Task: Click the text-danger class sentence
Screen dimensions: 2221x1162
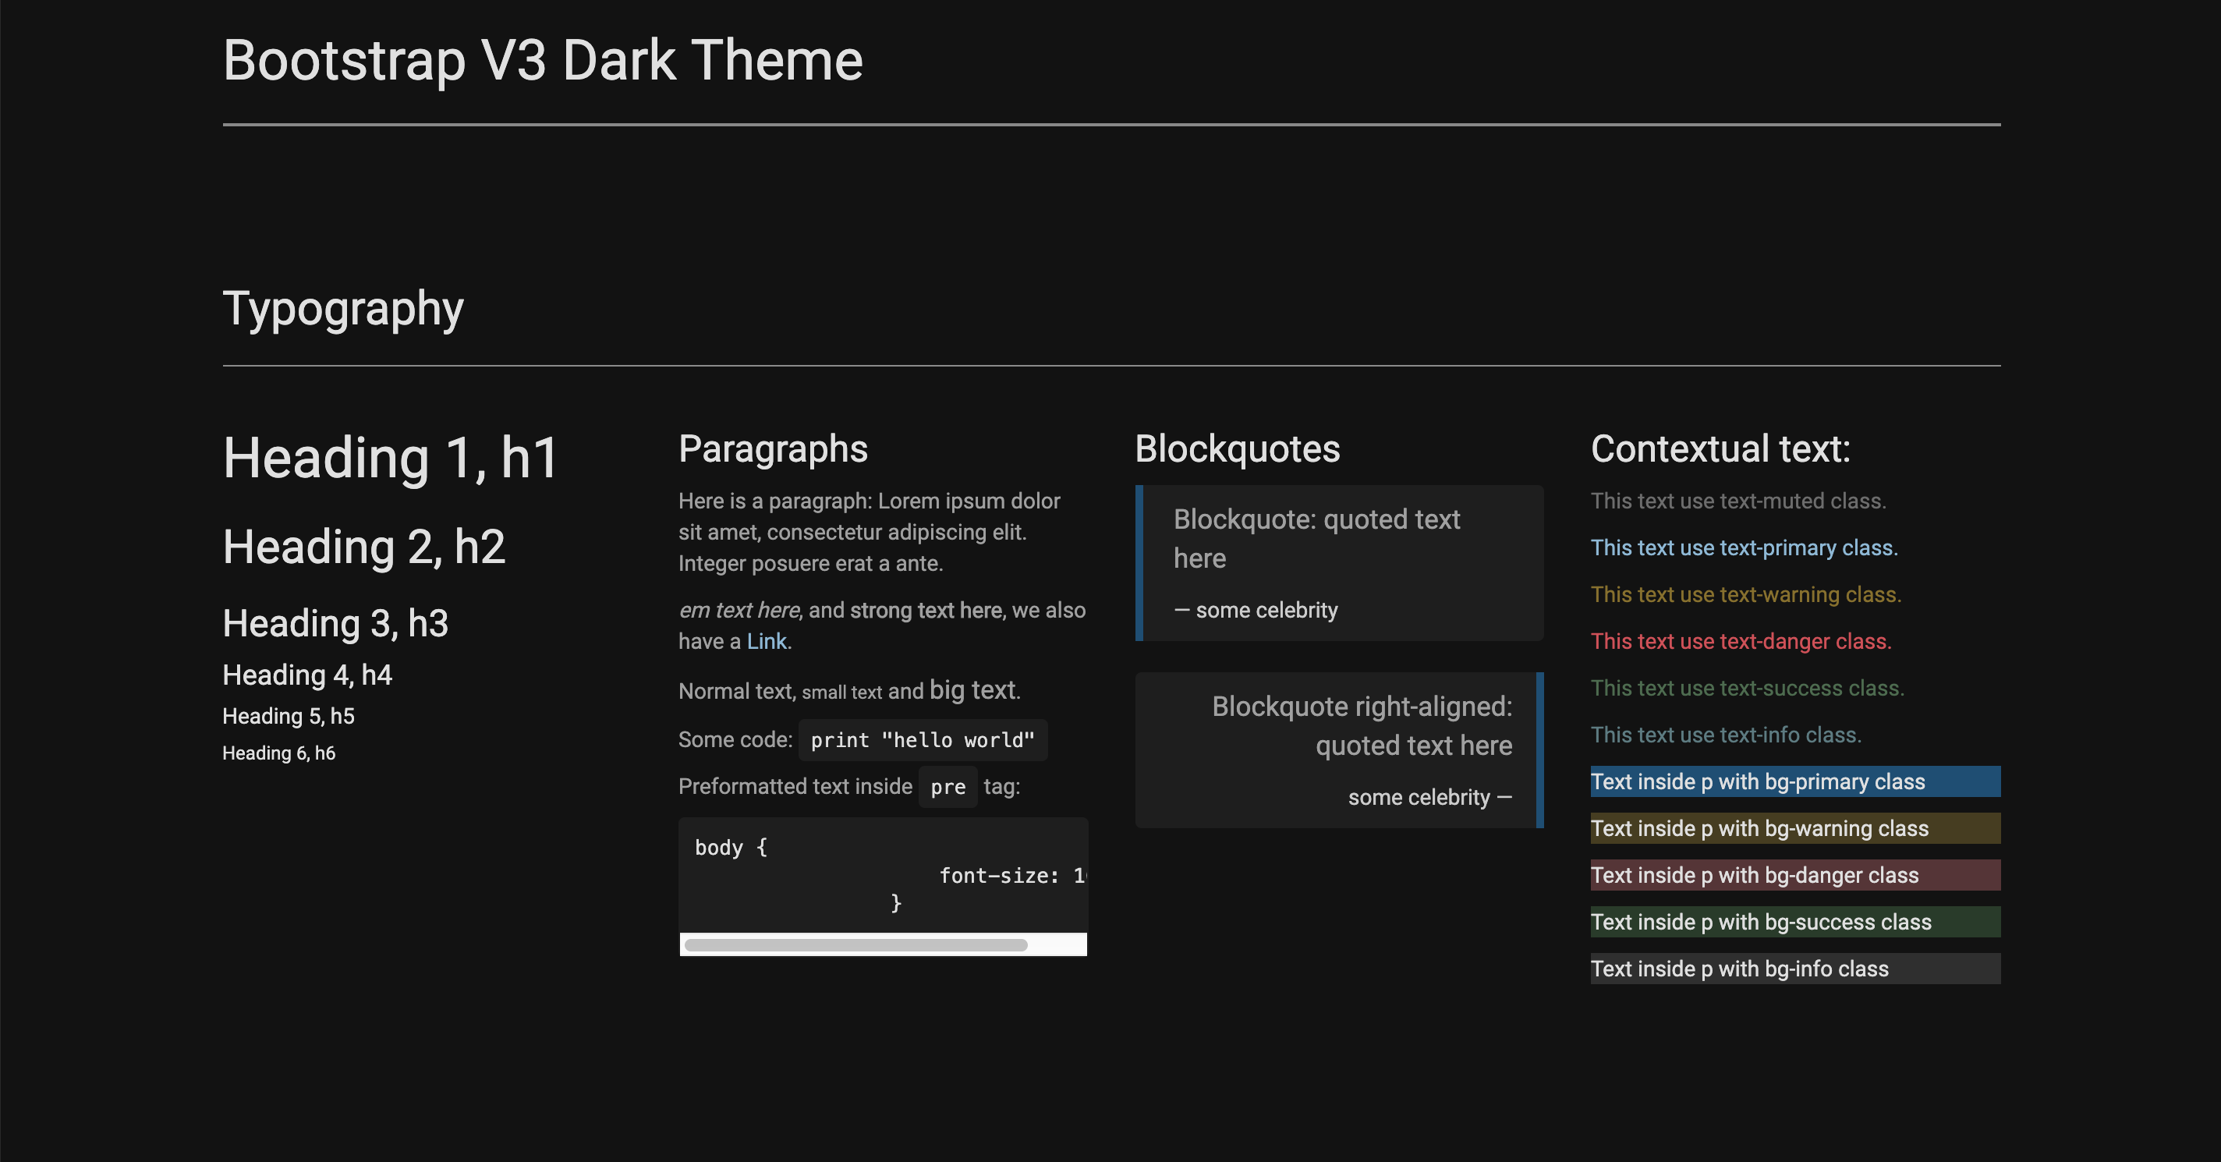Action: coord(1741,641)
